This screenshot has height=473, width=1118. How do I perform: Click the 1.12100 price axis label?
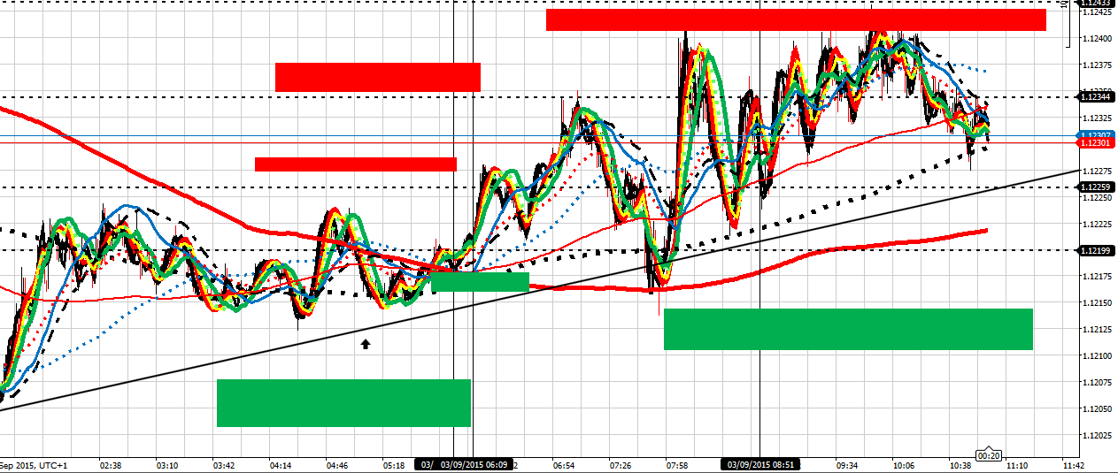click(1096, 356)
